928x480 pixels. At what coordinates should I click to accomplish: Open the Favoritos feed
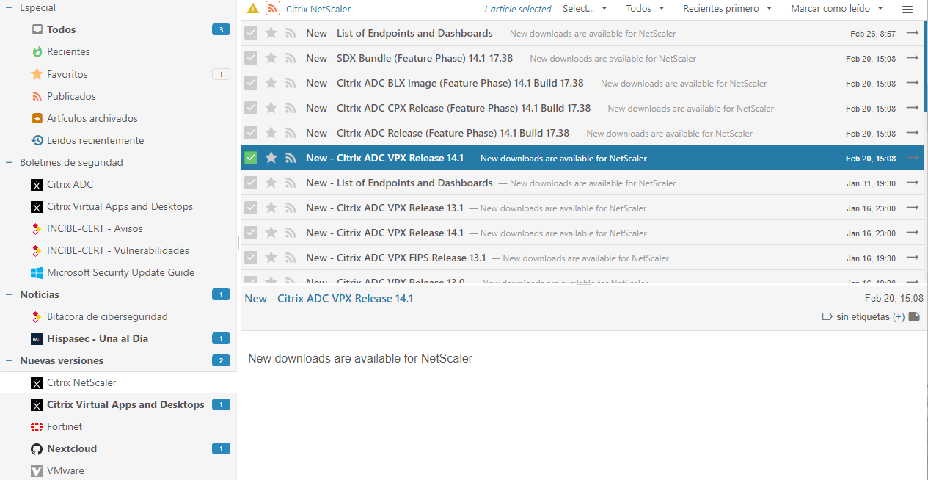click(x=67, y=74)
